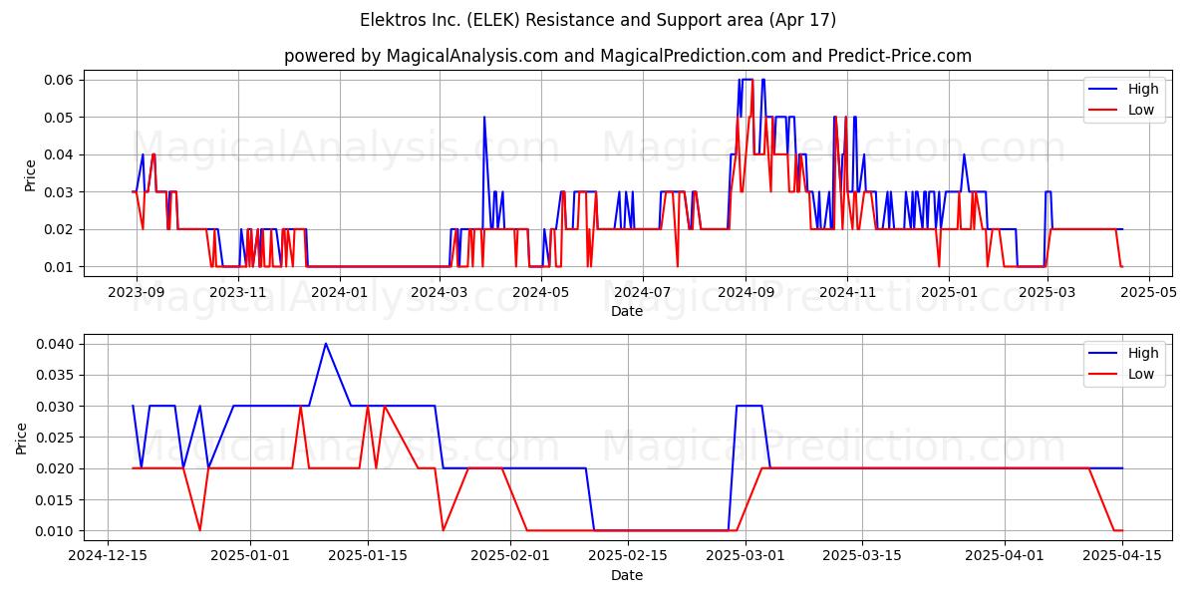This screenshot has width=1196, height=598.
Task: Click the '2025-04-15' tick label in the bottom chart
Action: pos(1123,556)
